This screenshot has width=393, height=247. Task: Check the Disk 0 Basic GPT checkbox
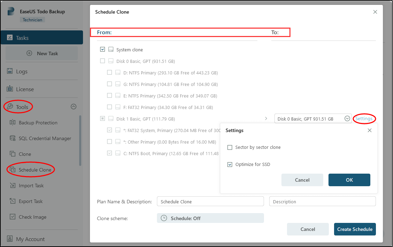103,61
